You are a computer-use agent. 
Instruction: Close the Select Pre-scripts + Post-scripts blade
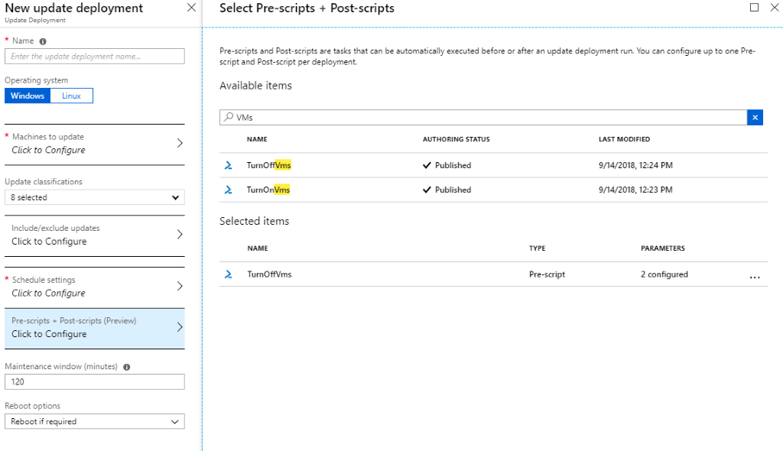[x=775, y=7]
